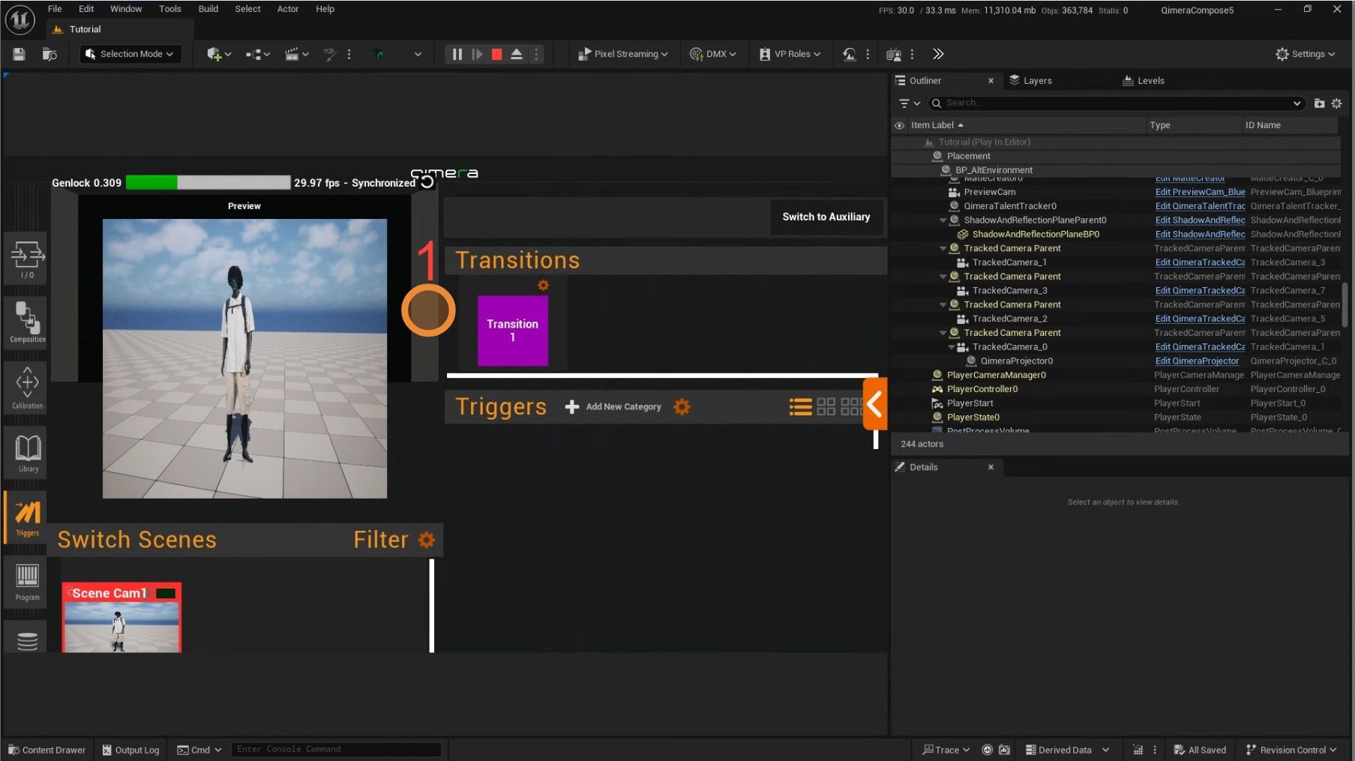Toggle the Item Label visibility eye column
This screenshot has width=1355, height=761.
coord(899,125)
